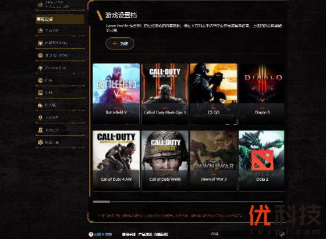Open the system log sidebar icon

(40, 130)
